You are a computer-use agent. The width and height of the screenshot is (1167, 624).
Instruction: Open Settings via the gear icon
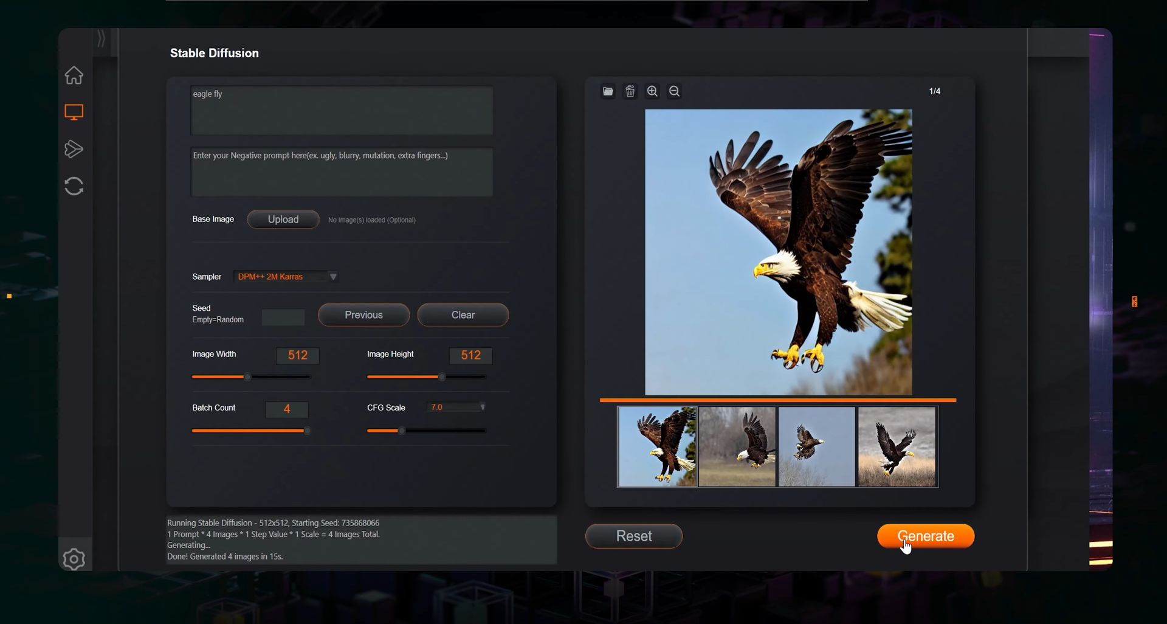point(74,558)
